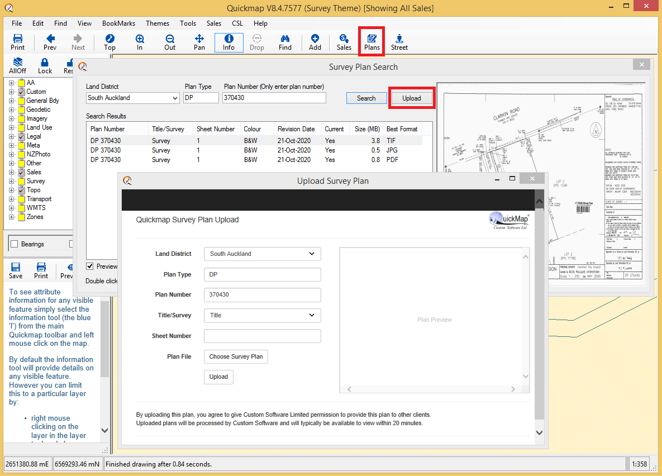The height and width of the screenshot is (476, 662).
Task: Select the Info tool in toolbar
Action: pyautogui.click(x=228, y=42)
